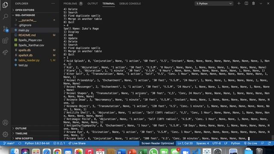The width and height of the screenshot is (274, 154).
Task: Open errors and warnings count in status bar
Action: [x=59, y=143]
